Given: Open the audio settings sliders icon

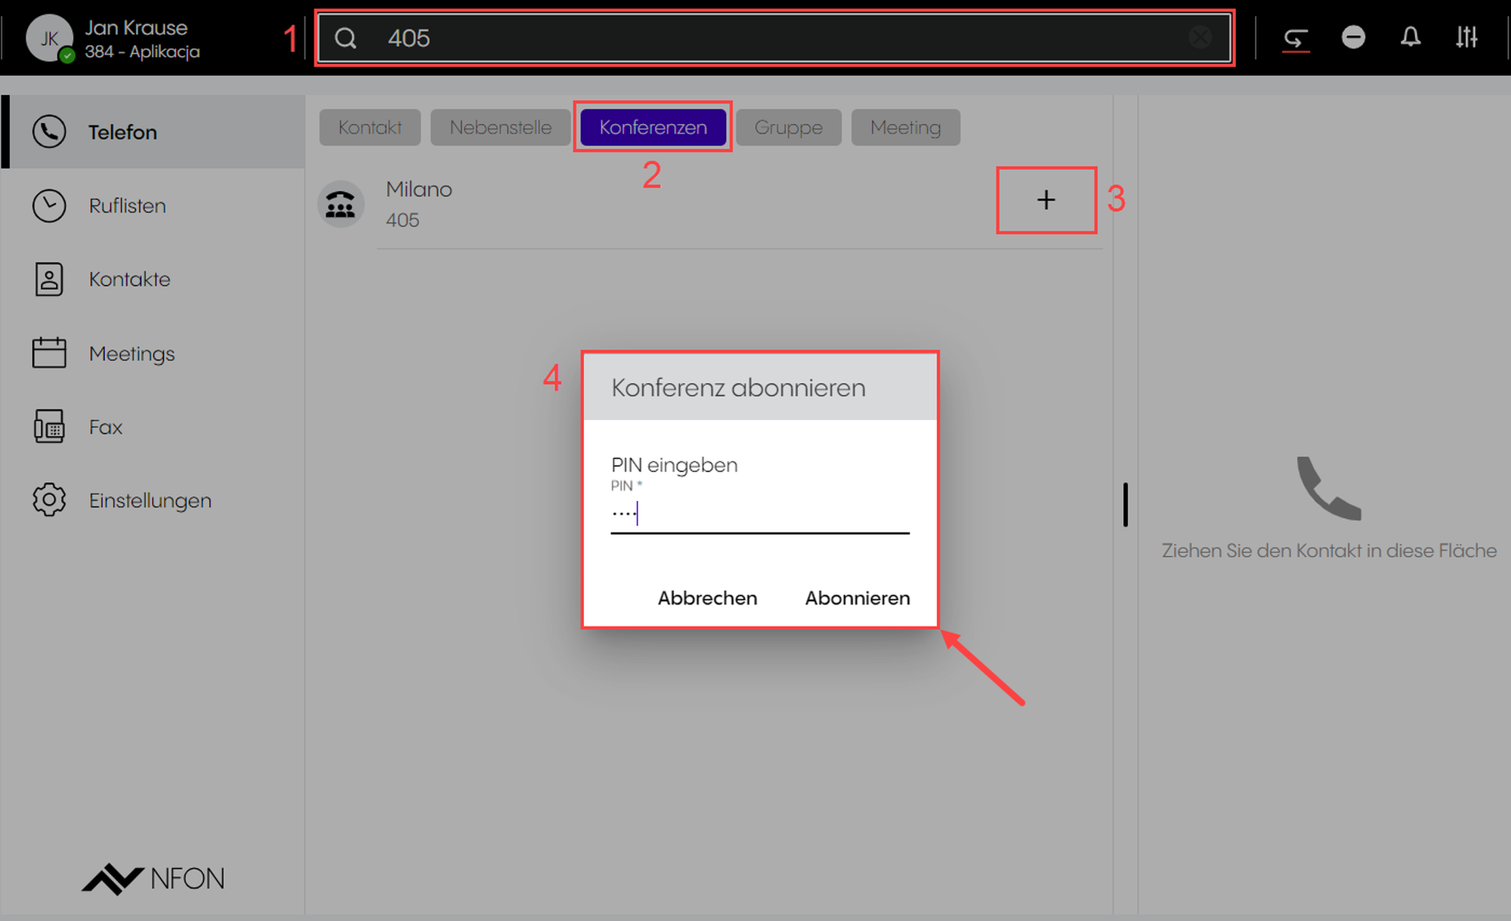Looking at the screenshot, I should pyautogui.click(x=1466, y=37).
